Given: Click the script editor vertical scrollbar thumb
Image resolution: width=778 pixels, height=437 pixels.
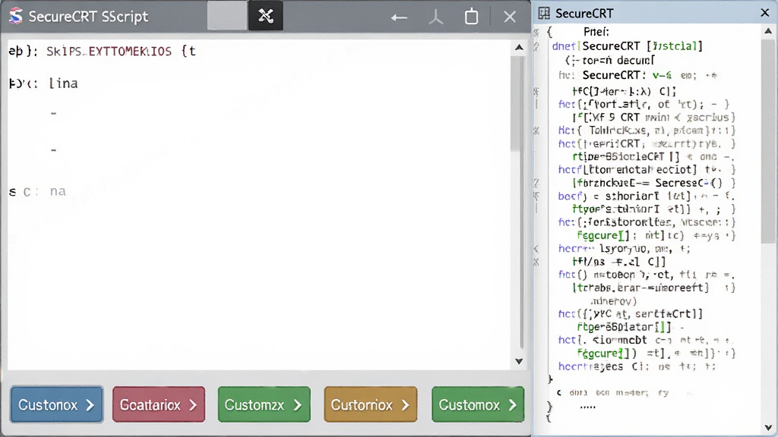Looking at the screenshot, I should [517, 104].
